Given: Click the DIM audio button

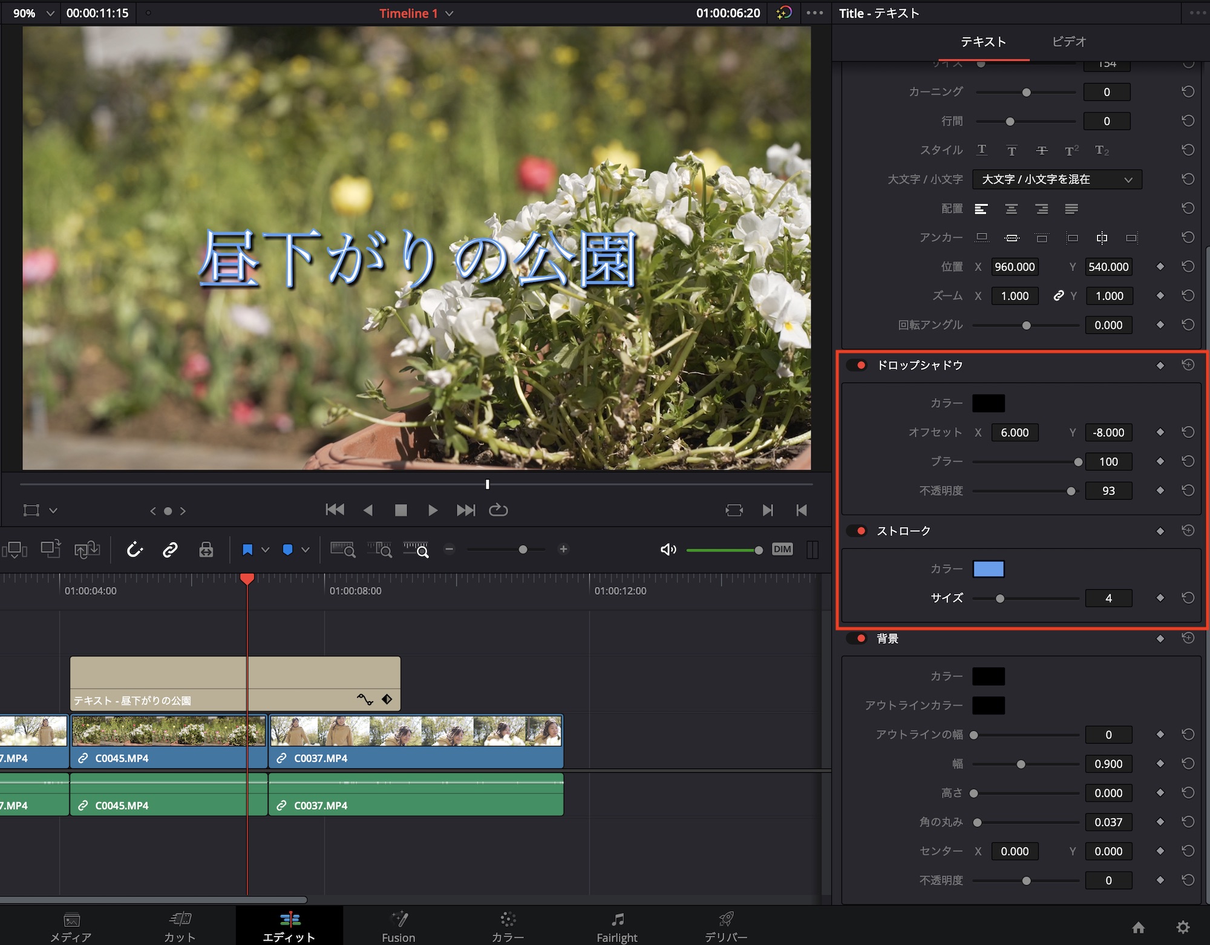Looking at the screenshot, I should click(782, 549).
